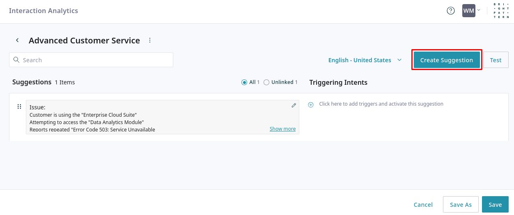514x215 pixels.
Task: Click the WM user avatar
Action: pyautogui.click(x=468, y=11)
